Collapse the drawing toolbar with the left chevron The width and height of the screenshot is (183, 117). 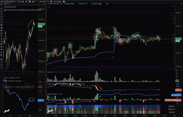[x=1, y=68]
